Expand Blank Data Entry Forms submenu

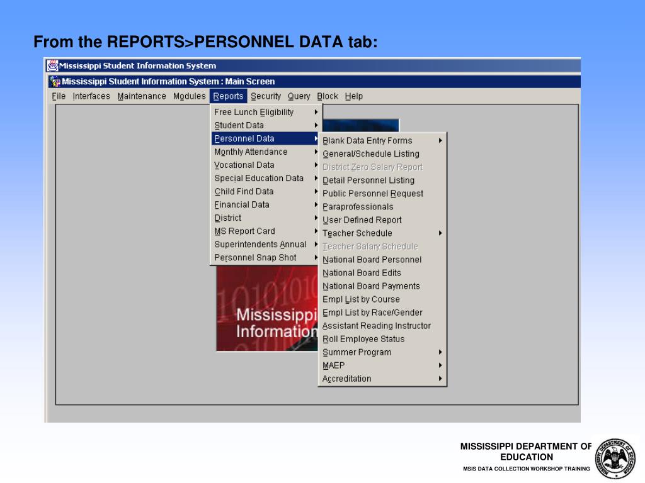coord(382,140)
